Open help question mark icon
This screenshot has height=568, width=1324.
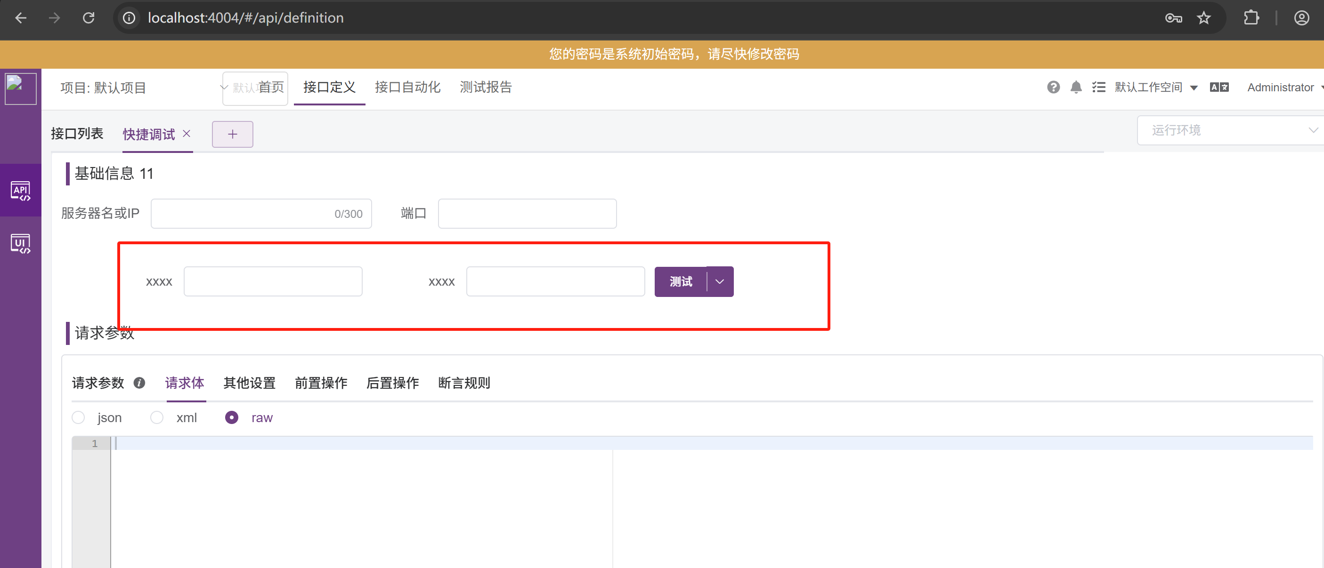(1053, 88)
